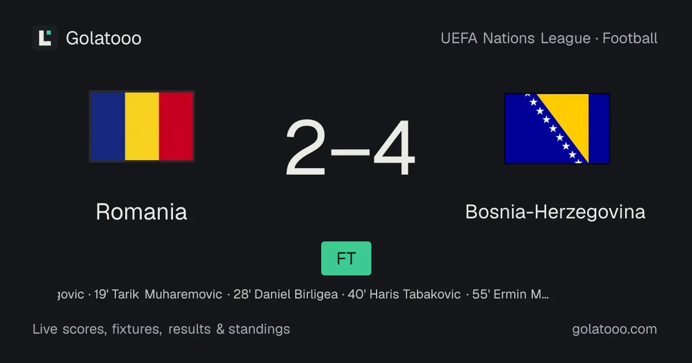Screen dimensions: 692x363
Task: Click the live scores tagline text
Action: point(161,330)
